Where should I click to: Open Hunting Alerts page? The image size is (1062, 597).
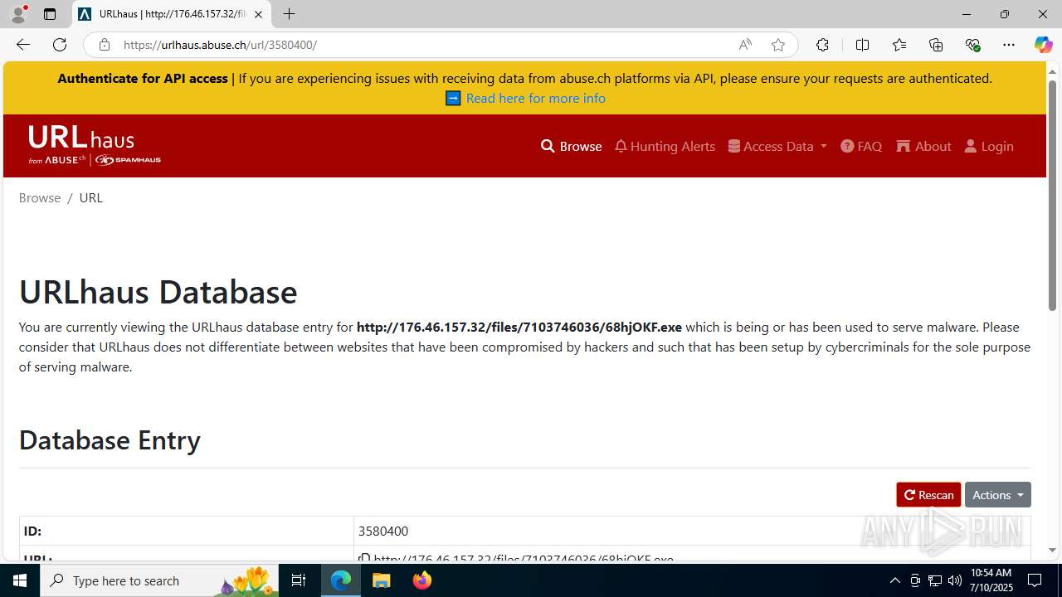pyautogui.click(x=665, y=146)
